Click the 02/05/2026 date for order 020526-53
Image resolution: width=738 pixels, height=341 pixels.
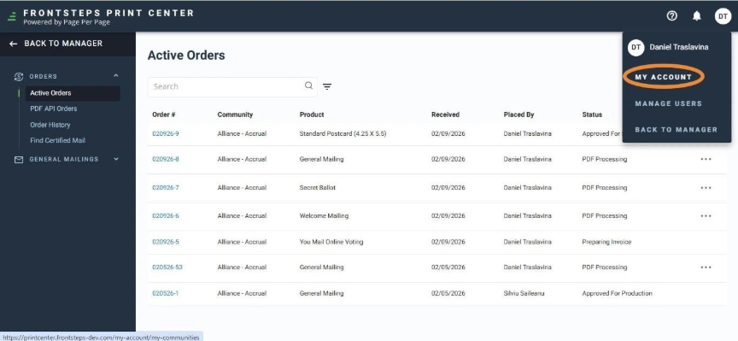click(x=448, y=267)
